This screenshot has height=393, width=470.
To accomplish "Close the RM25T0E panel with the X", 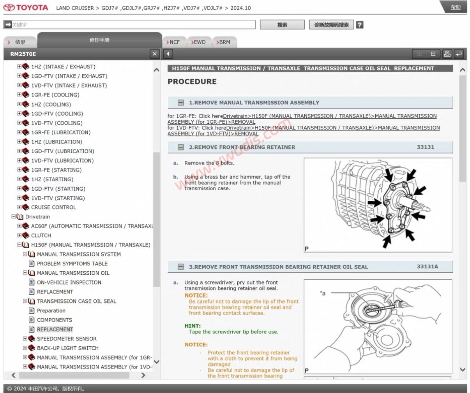I will (155, 54).
